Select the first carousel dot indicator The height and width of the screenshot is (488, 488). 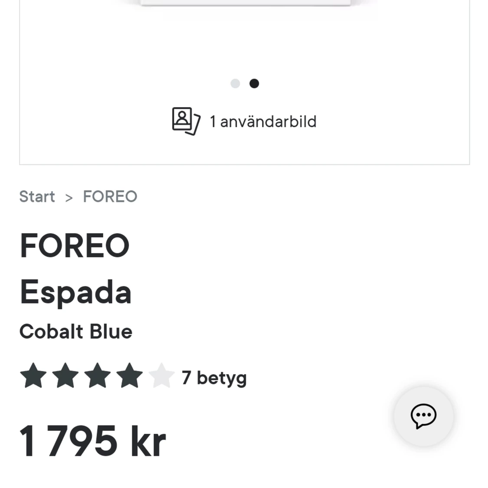pyautogui.click(x=235, y=83)
